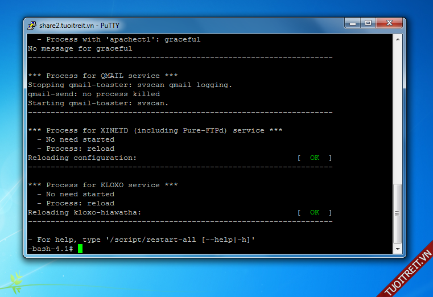
Task: Click the -bash-4.1# prompt
Action: point(50,249)
